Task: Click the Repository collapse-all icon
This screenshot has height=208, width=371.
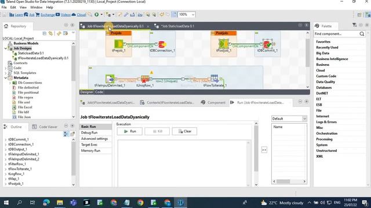Action: coord(45,34)
